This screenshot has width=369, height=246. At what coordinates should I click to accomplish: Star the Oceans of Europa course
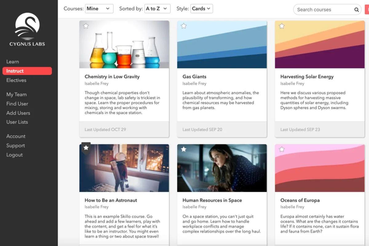tap(282, 149)
